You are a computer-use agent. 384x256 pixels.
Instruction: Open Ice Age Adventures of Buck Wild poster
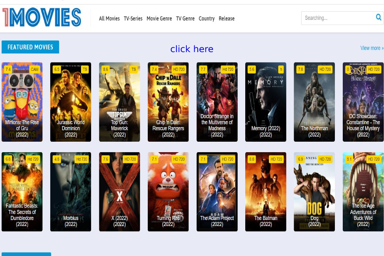363,192
